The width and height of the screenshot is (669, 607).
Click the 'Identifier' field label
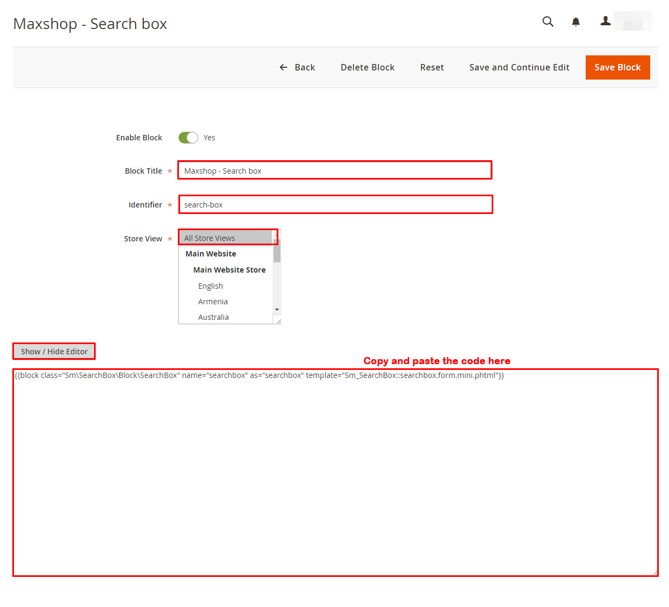145,205
